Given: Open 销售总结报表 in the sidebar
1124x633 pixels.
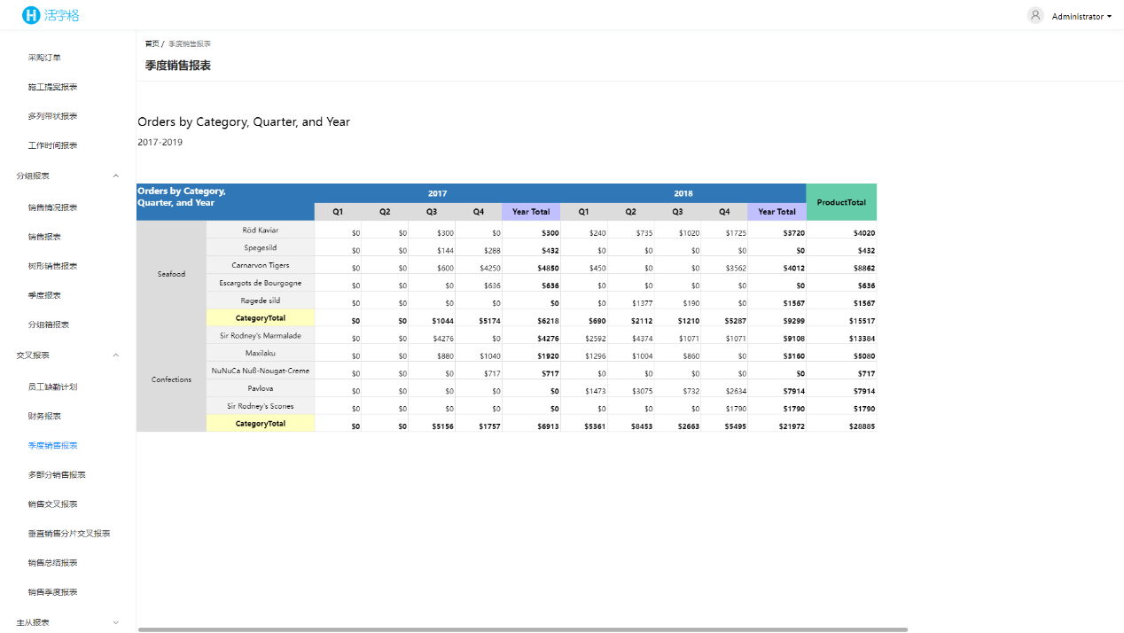Looking at the screenshot, I should point(52,563).
